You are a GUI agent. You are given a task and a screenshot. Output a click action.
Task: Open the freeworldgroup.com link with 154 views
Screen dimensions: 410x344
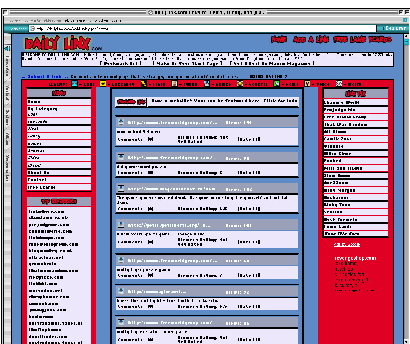click(x=173, y=122)
